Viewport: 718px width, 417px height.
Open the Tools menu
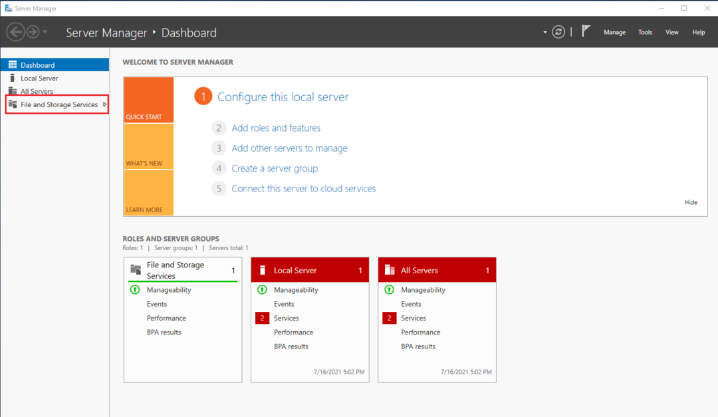coord(645,32)
